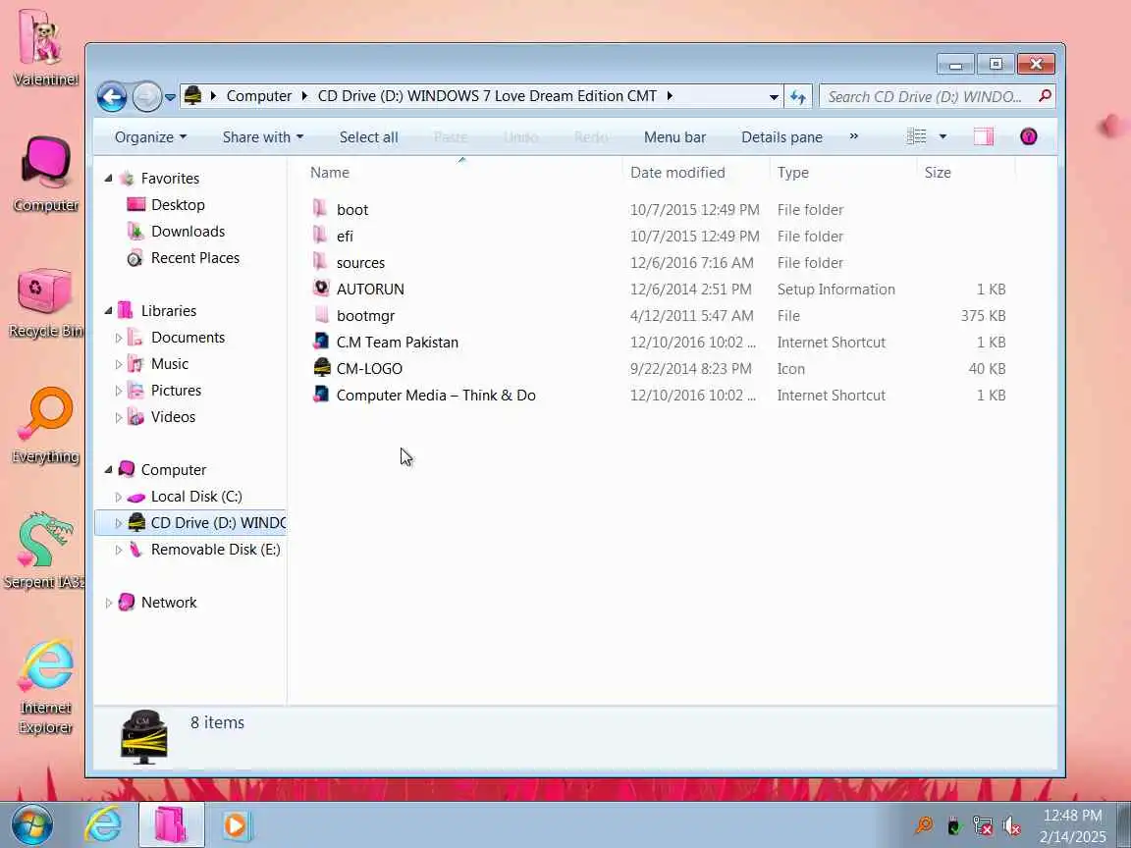This screenshot has width=1131, height=848.
Task: Toggle the Details pane option
Action: (x=781, y=137)
